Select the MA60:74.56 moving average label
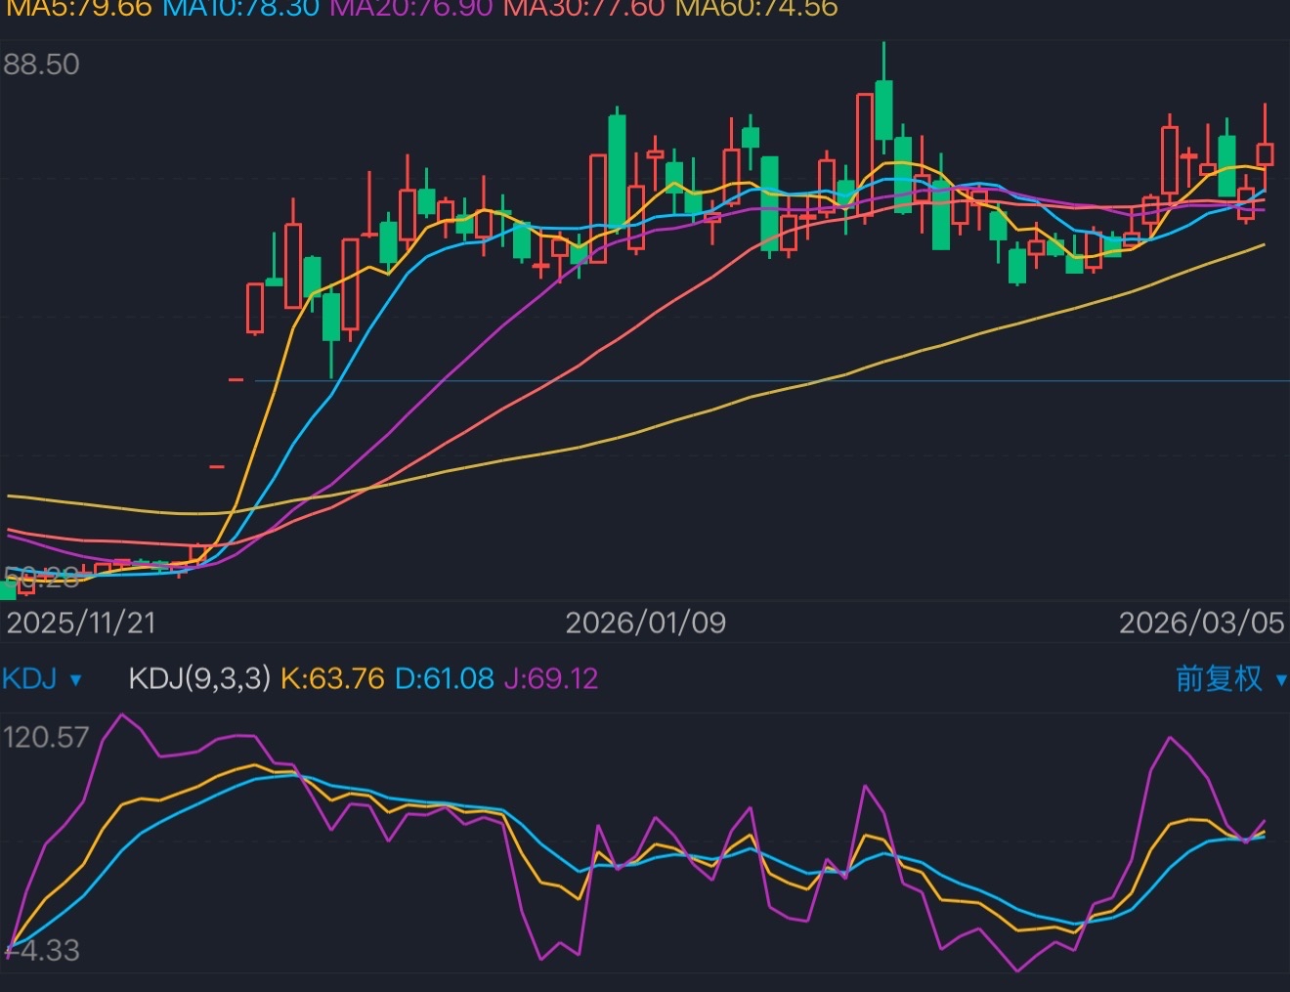This screenshot has width=1290, height=992. coord(756,9)
